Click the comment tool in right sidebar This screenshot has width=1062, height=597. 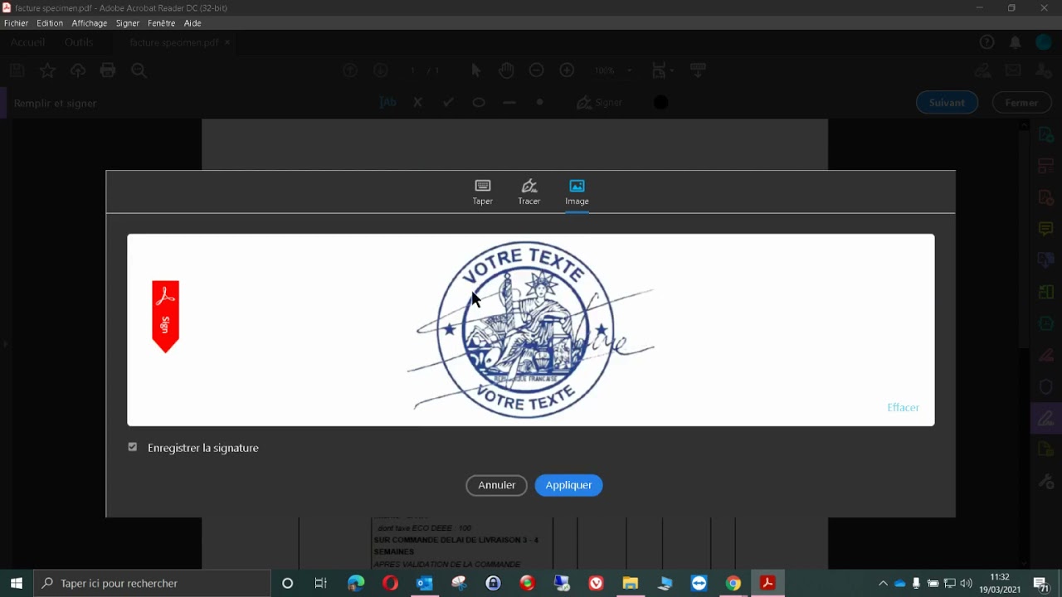(1045, 229)
